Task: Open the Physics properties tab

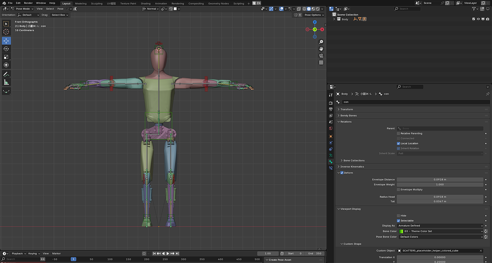Action: tap(331, 143)
